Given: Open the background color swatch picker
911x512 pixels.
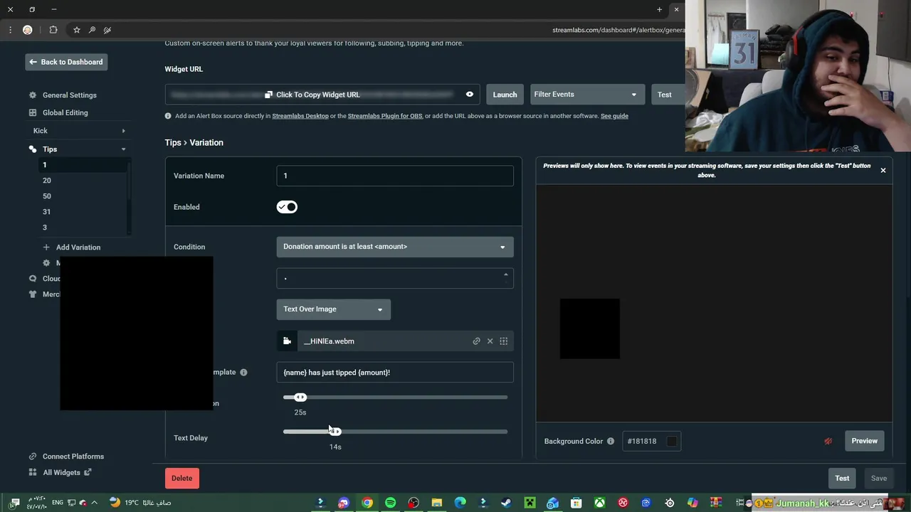Looking at the screenshot, I should [x=672, y=442].
